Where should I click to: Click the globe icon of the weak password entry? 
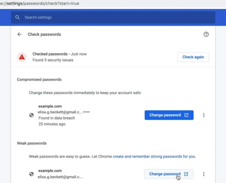pos(32,174)
